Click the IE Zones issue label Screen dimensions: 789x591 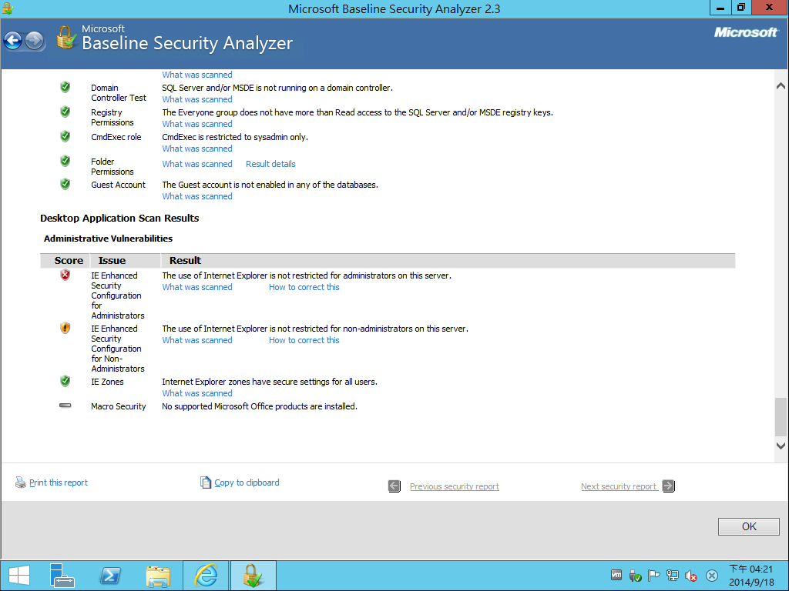[107, 382]
